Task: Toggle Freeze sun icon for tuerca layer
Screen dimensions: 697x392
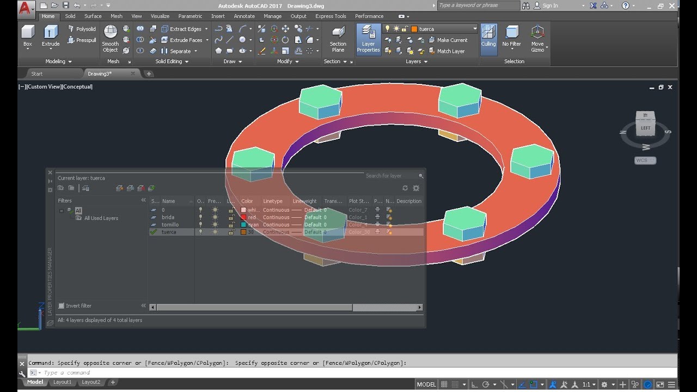Action: pos(215,232)
